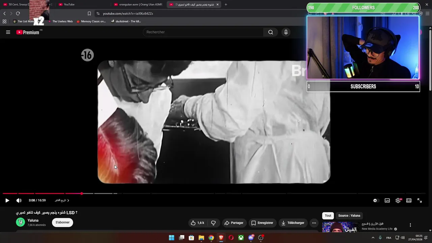
Task: Open the Memory Classic bookmark
Action: point(91,21)
